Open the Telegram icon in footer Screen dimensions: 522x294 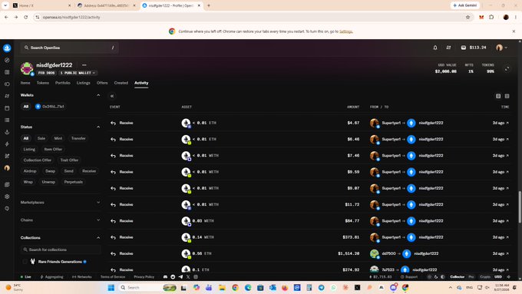point(180,276)
